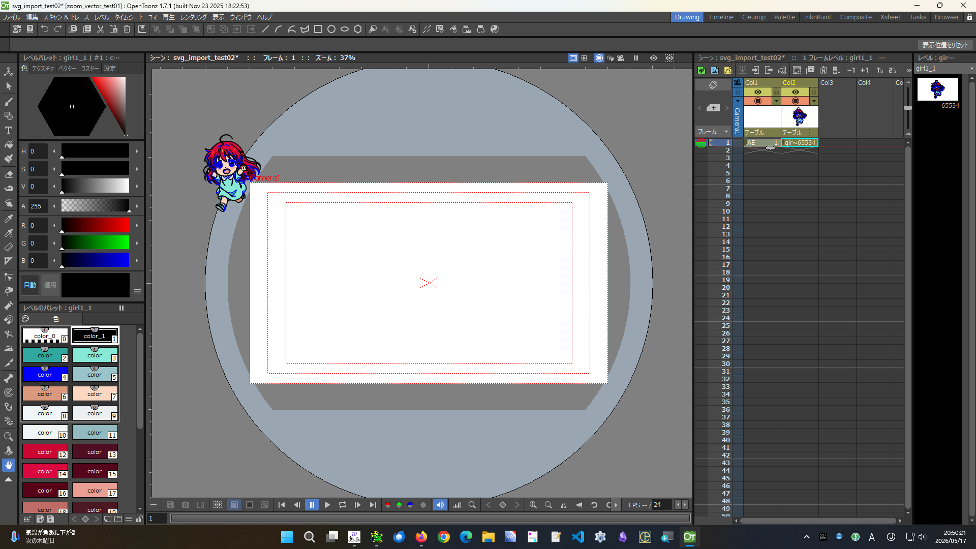Switch to the Xsheet room tab
976x549 pixels.
(890, 17)
